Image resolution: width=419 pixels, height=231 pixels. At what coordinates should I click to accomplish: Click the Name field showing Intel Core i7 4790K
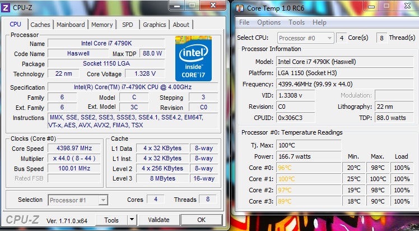(x=106, y=43)
